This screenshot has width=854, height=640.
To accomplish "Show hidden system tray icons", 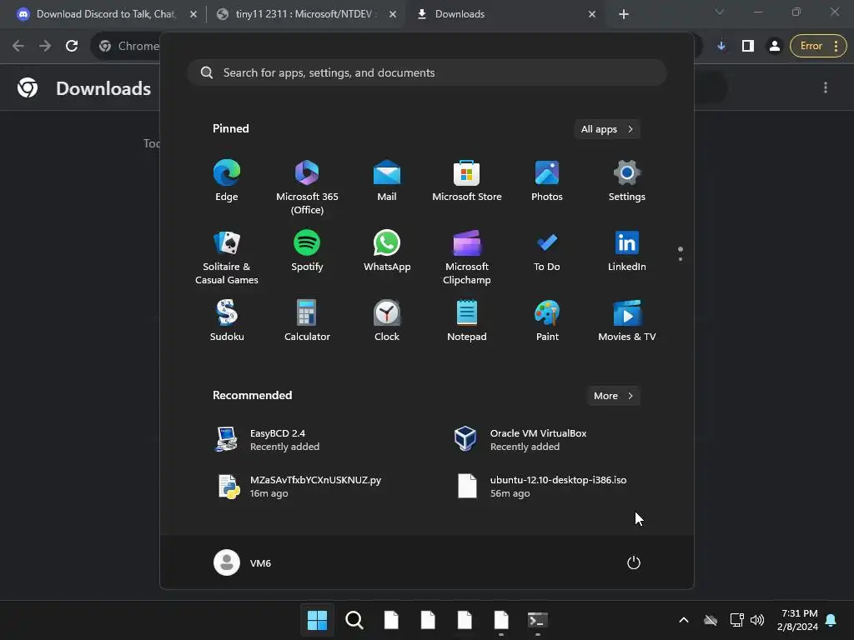I will pos(684,620).
